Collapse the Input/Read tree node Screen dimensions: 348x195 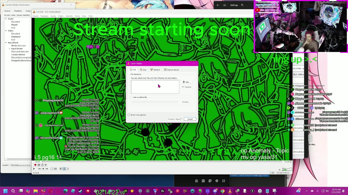pyautogui.click(x=6, y=43)
